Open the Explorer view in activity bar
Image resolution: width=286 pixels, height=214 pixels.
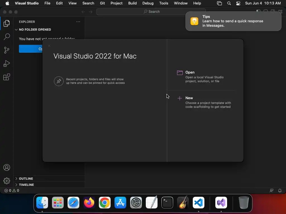[x=7, y=23]
